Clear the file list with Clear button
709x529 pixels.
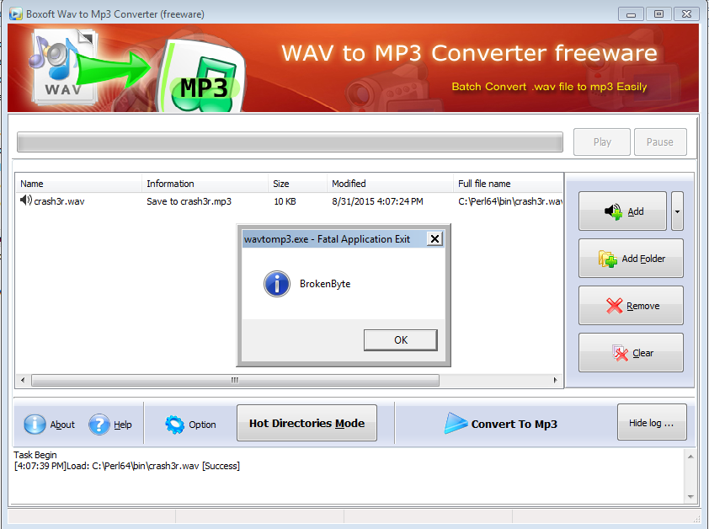(x=631, y=352)
